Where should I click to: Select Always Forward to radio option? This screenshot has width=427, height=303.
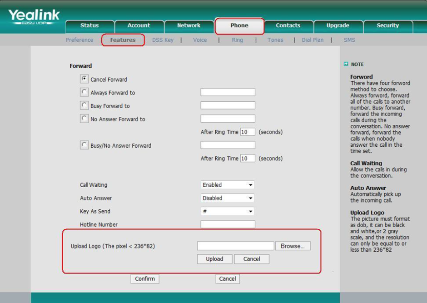(84, 92)
